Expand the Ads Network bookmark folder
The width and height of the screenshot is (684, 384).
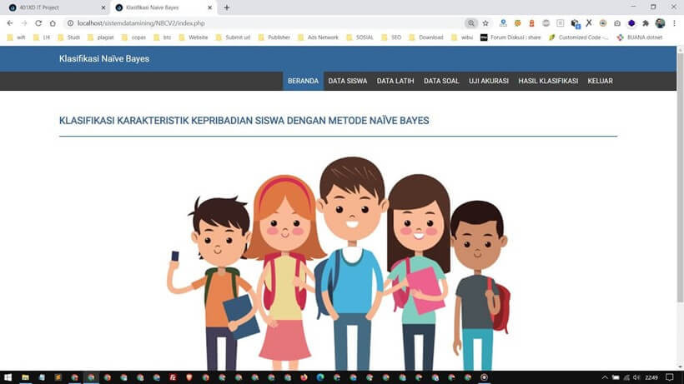point(318,37)
